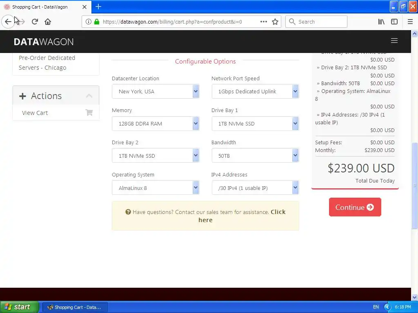Click the Windows start button
The height and width of the screenshot is (313, 418).
[20, 307]
